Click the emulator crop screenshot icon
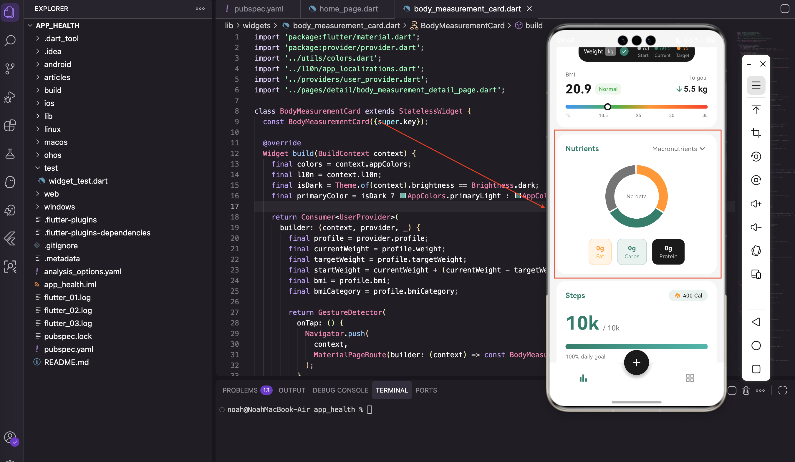Viewport: 795px width, 462px height. [756, 133]
